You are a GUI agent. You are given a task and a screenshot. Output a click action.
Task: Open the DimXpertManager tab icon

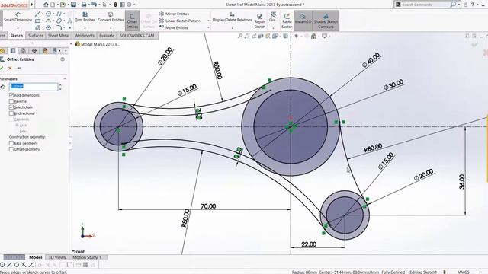pos(34,51)
